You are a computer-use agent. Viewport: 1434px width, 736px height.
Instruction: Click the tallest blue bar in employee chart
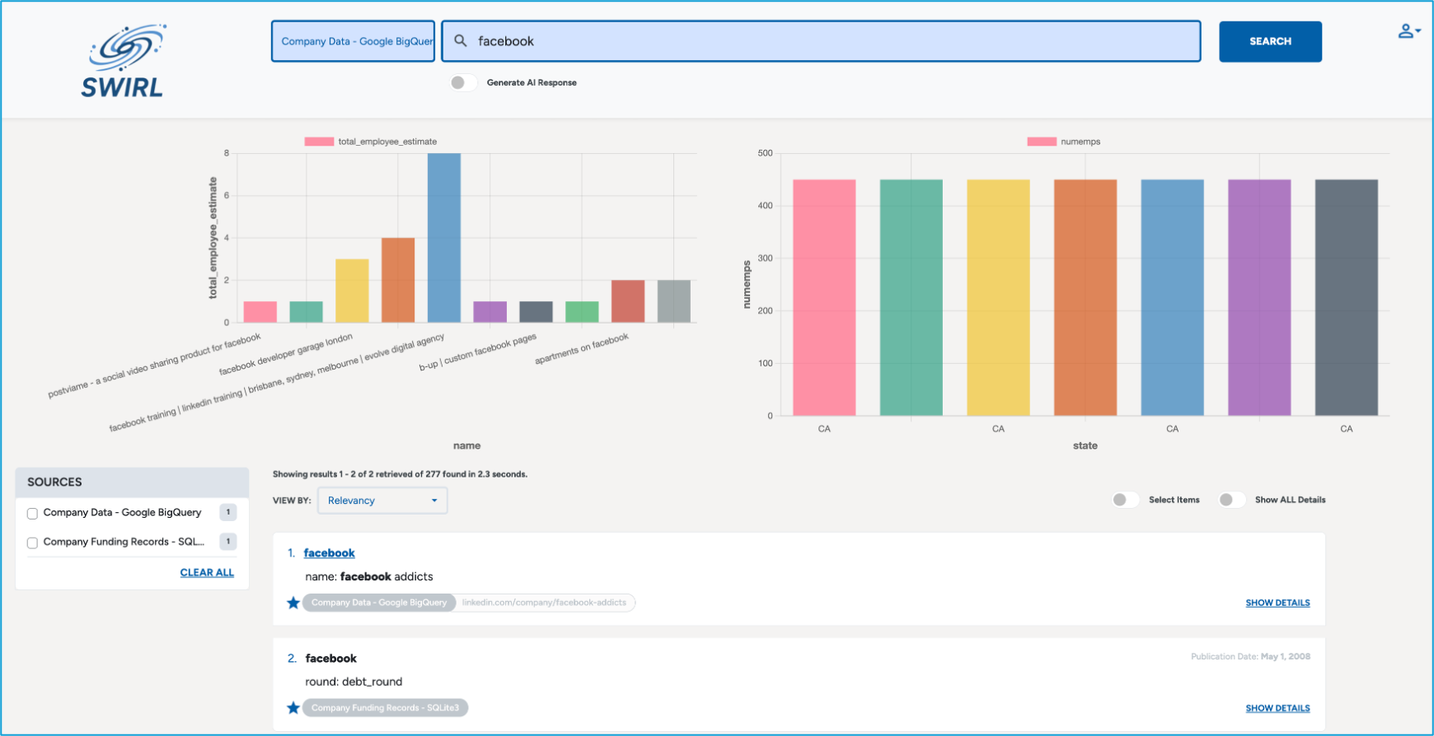444,238
